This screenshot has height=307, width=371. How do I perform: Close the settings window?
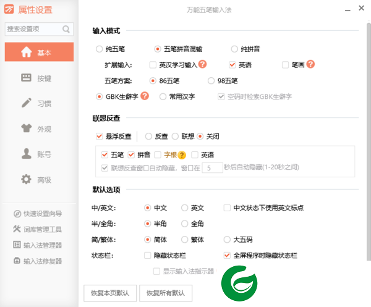click(361, 8)
